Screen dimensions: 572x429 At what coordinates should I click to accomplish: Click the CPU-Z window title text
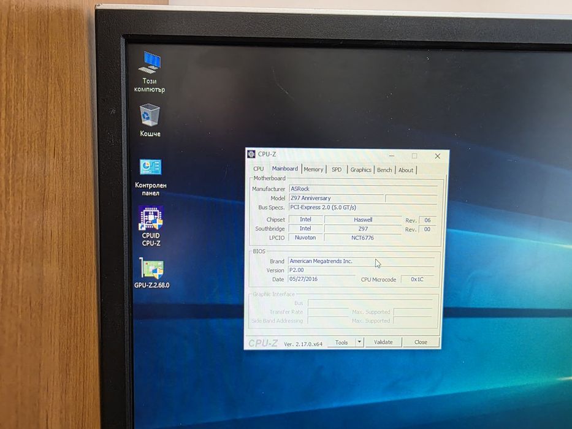(267, 154)
